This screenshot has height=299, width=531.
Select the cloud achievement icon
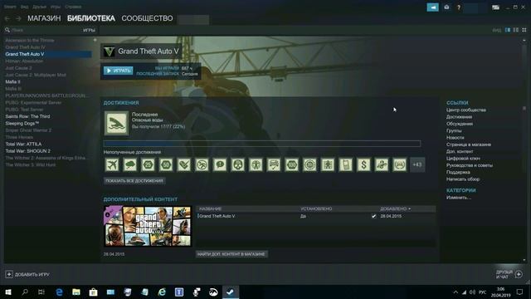point(129,164)
